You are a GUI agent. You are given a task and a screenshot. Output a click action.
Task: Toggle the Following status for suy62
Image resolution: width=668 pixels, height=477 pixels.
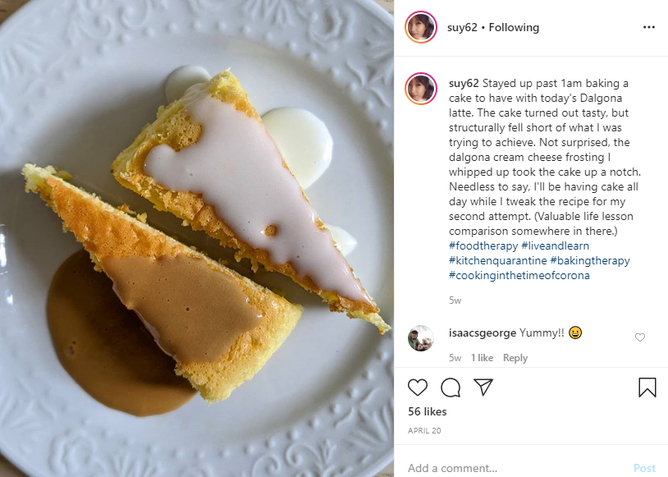click(514, 27)
